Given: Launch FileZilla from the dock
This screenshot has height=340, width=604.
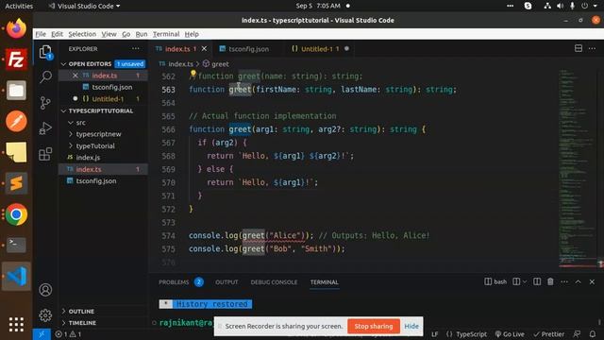Looking at the screenshot, I should (x=16, y=59).
